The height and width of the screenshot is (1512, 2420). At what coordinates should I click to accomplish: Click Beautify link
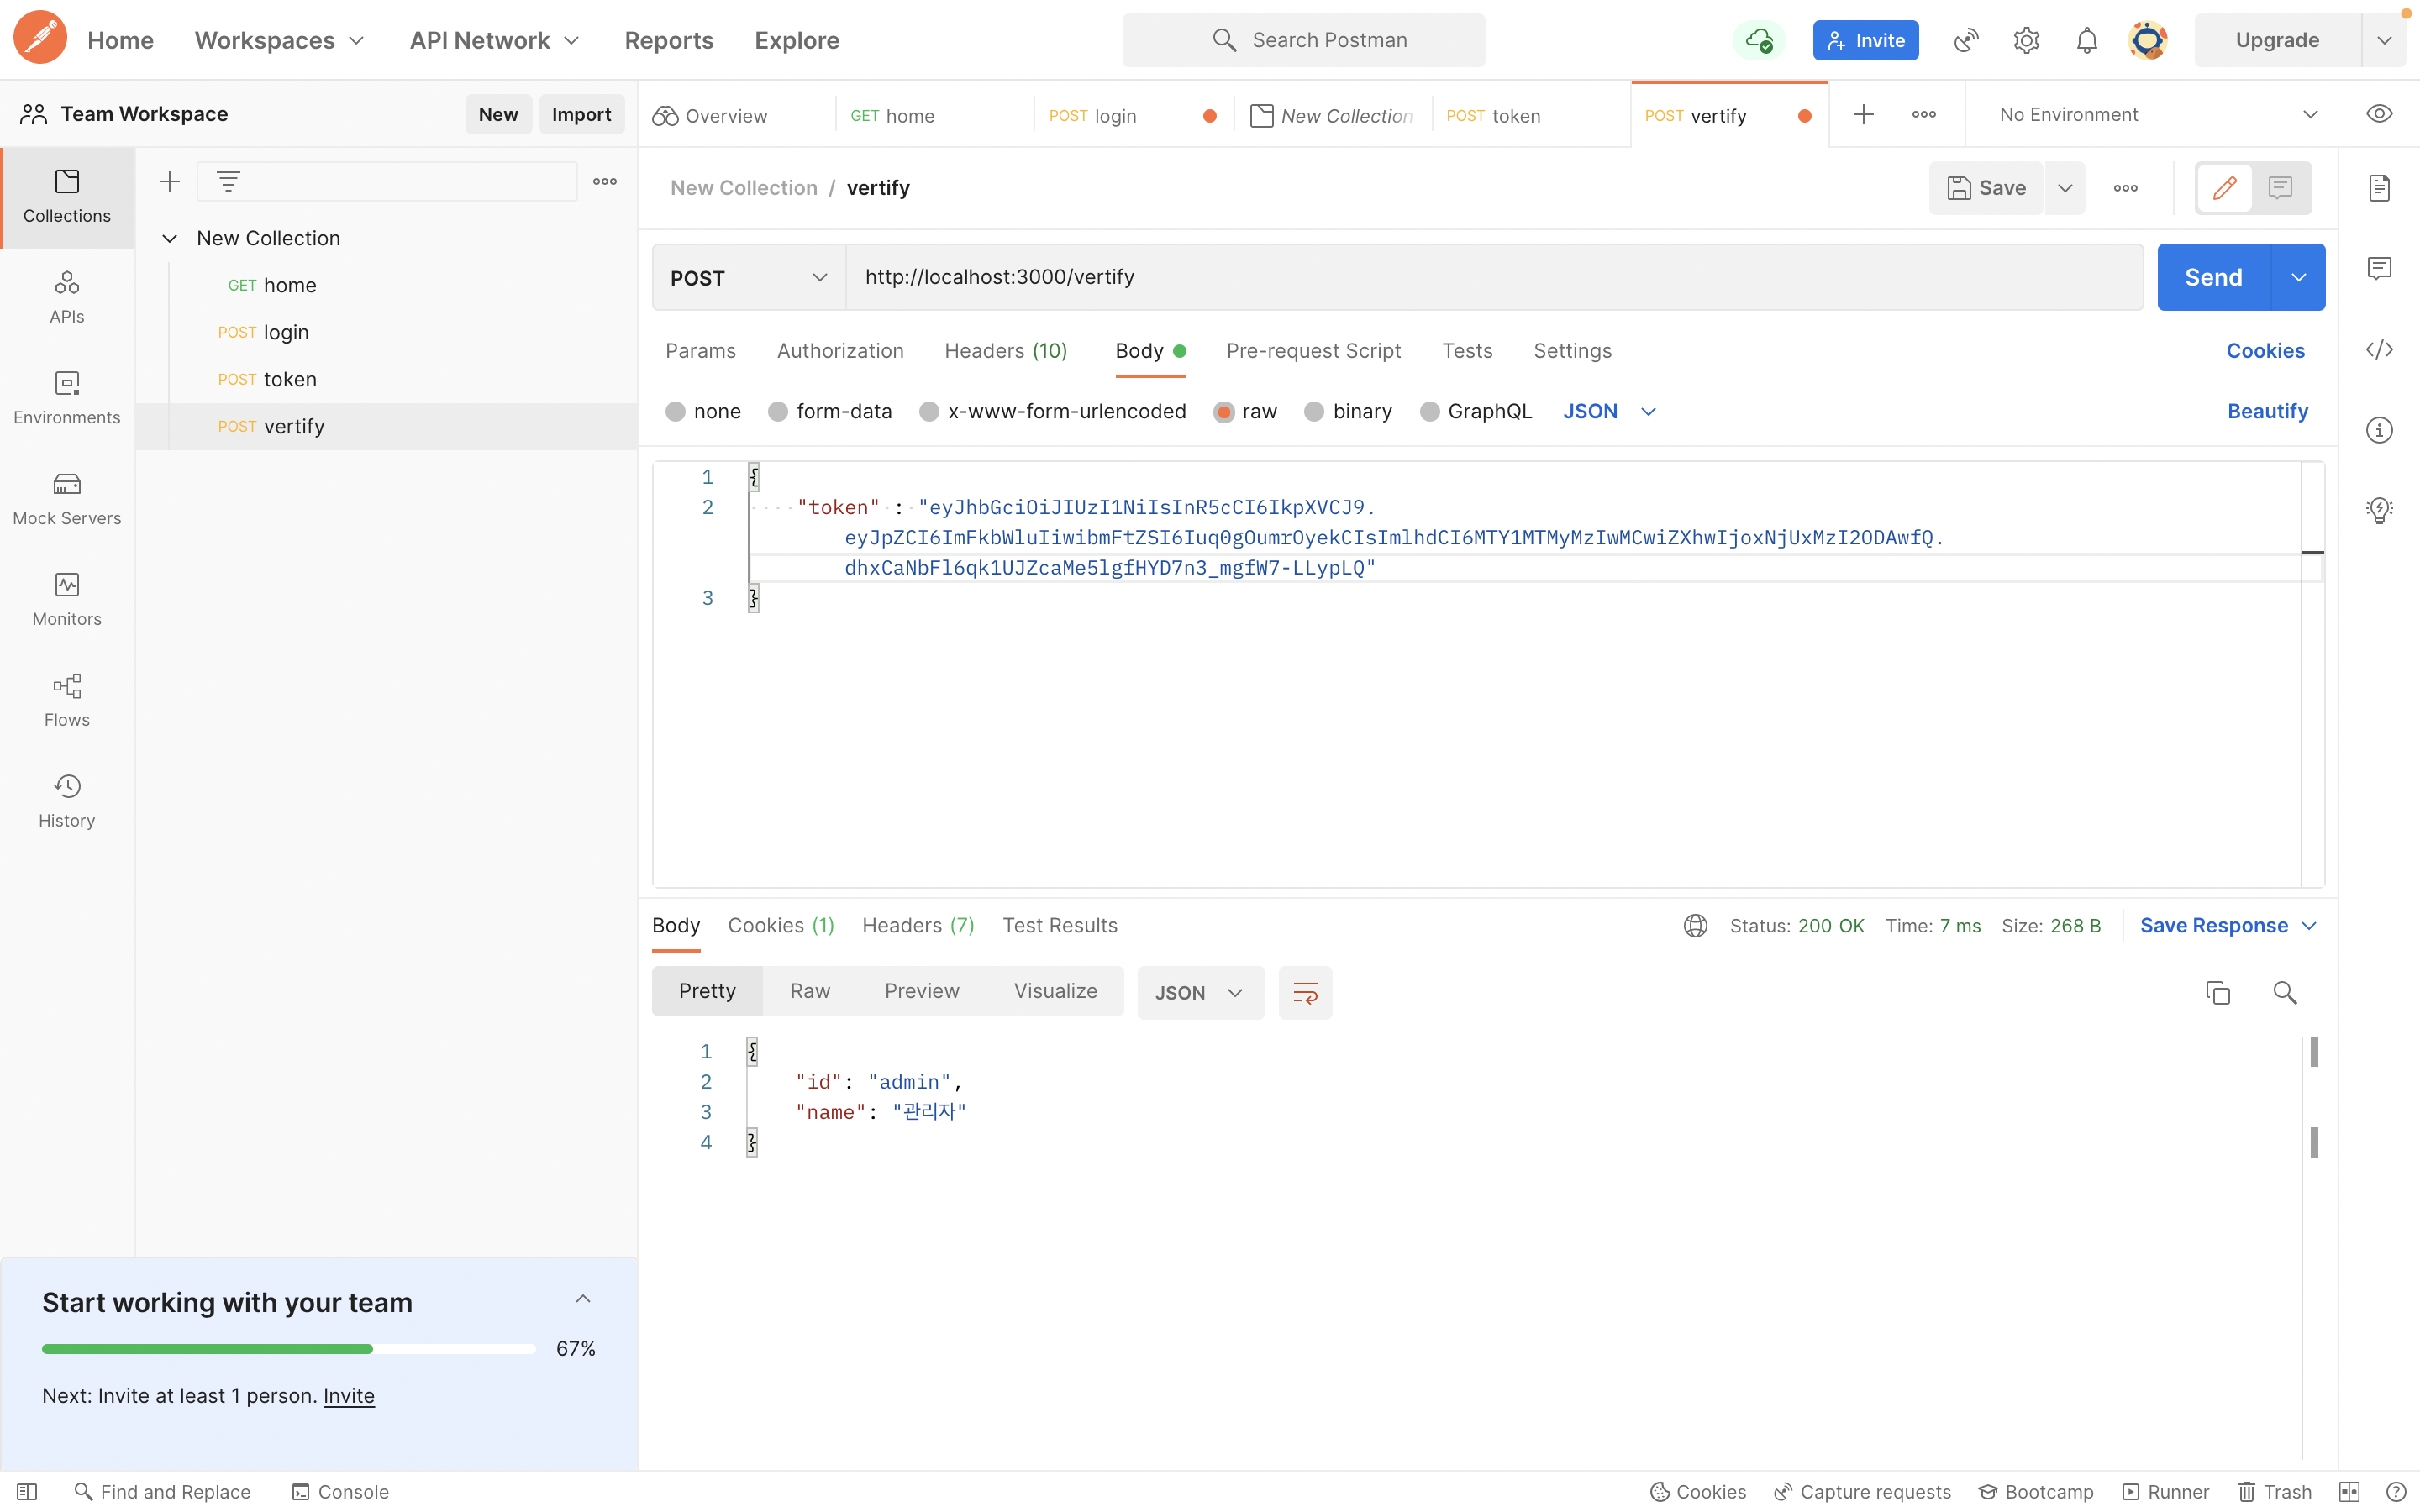[x=2267, y=411]
